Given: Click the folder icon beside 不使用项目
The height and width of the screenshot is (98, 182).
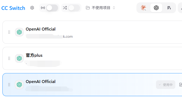Looking at the screenshot, I should coord(88,8).
